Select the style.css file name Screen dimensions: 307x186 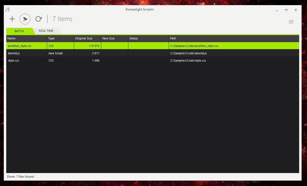tap(13, 60)
